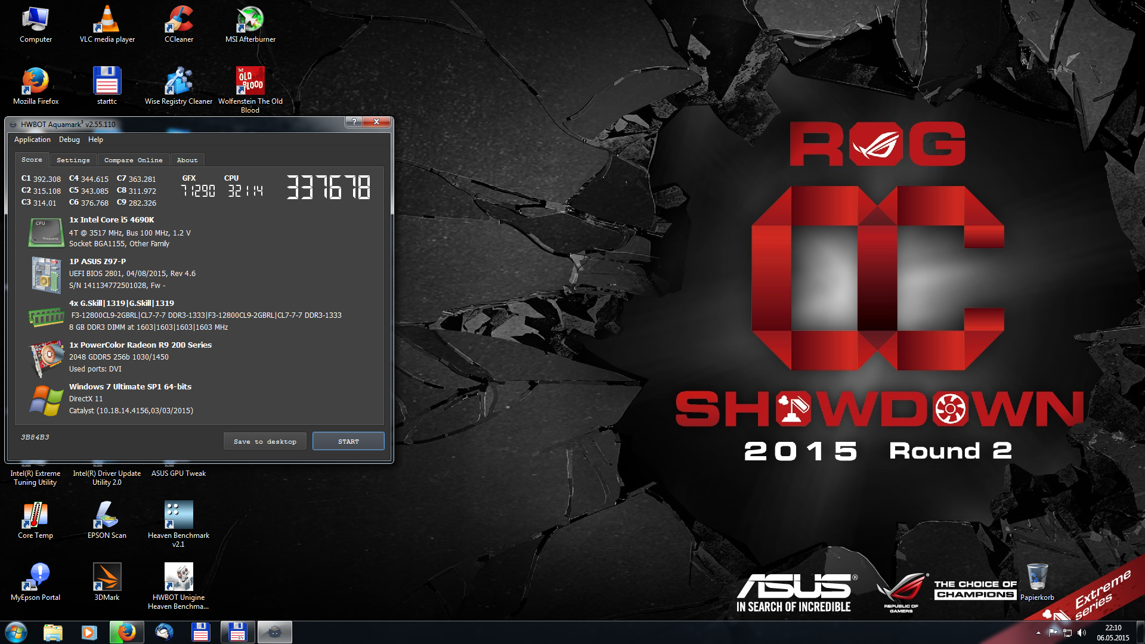Open HWBOT Unigine Heaven Benchmark shortcut

pos(179,586)
